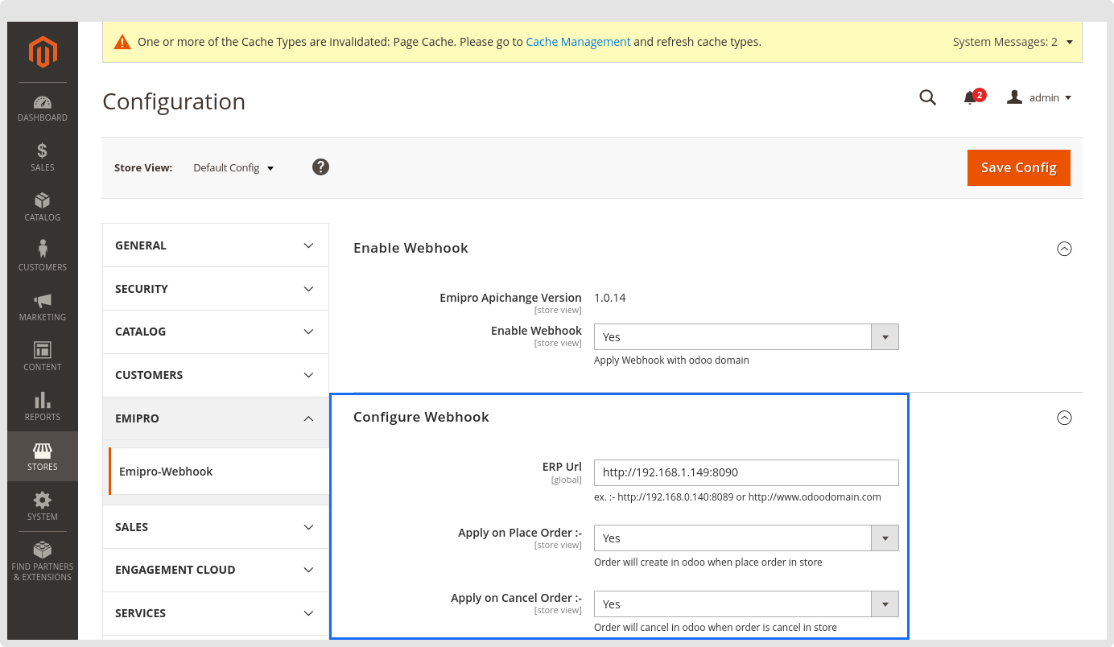The image size is (1114, 647).
Task: Collapse the Enable Webhook section
Action: (1064, 249)
